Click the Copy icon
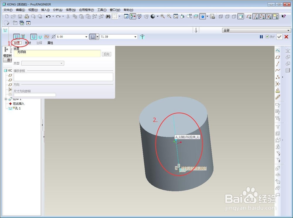 tap(75, 16)
